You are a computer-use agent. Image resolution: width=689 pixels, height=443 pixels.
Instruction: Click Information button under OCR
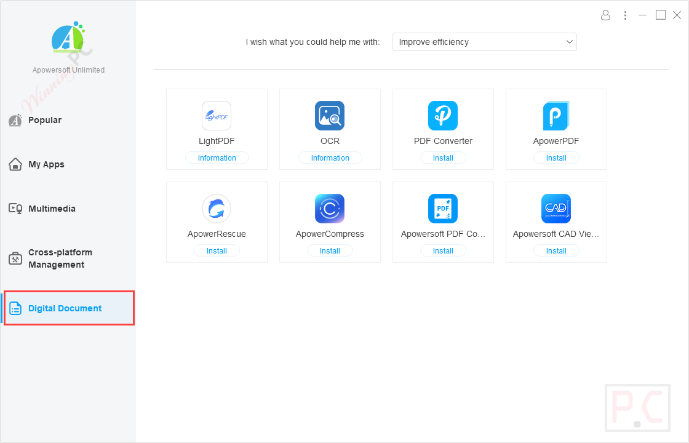(x=330, y=158)
